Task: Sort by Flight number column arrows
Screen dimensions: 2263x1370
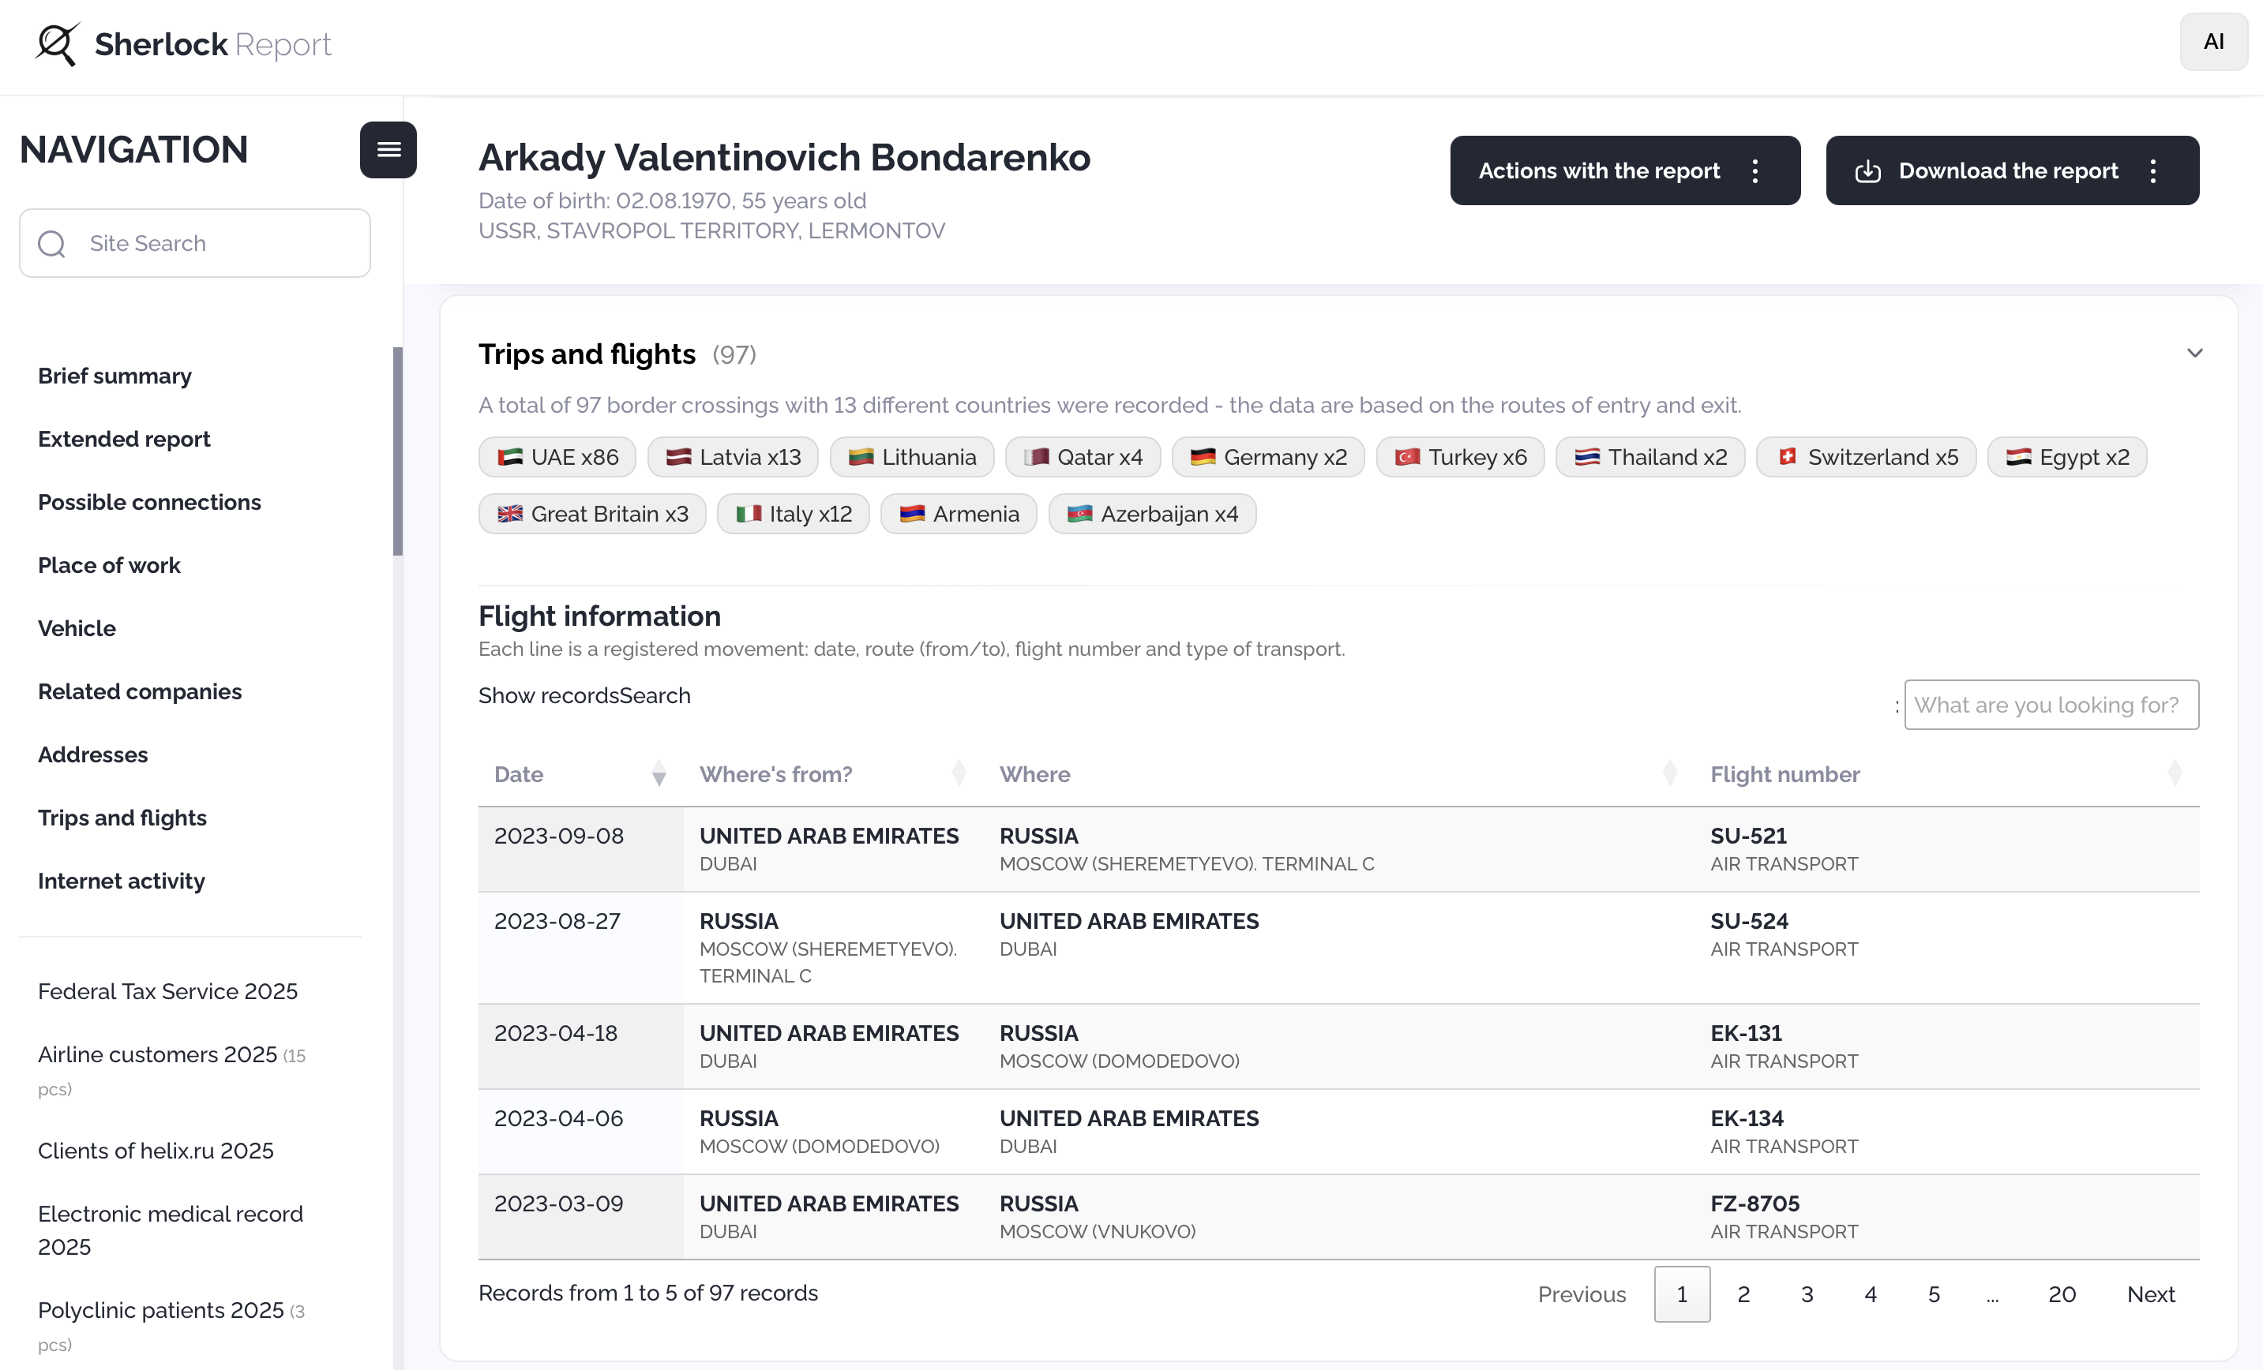Action: click(2173, 774)
